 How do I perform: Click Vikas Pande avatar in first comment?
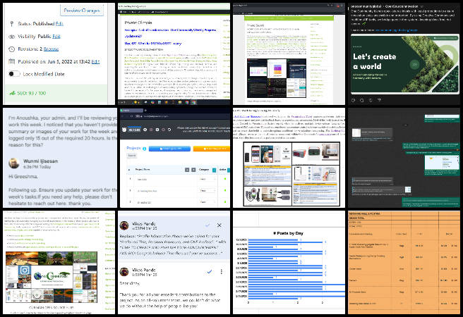pos(124,225)
